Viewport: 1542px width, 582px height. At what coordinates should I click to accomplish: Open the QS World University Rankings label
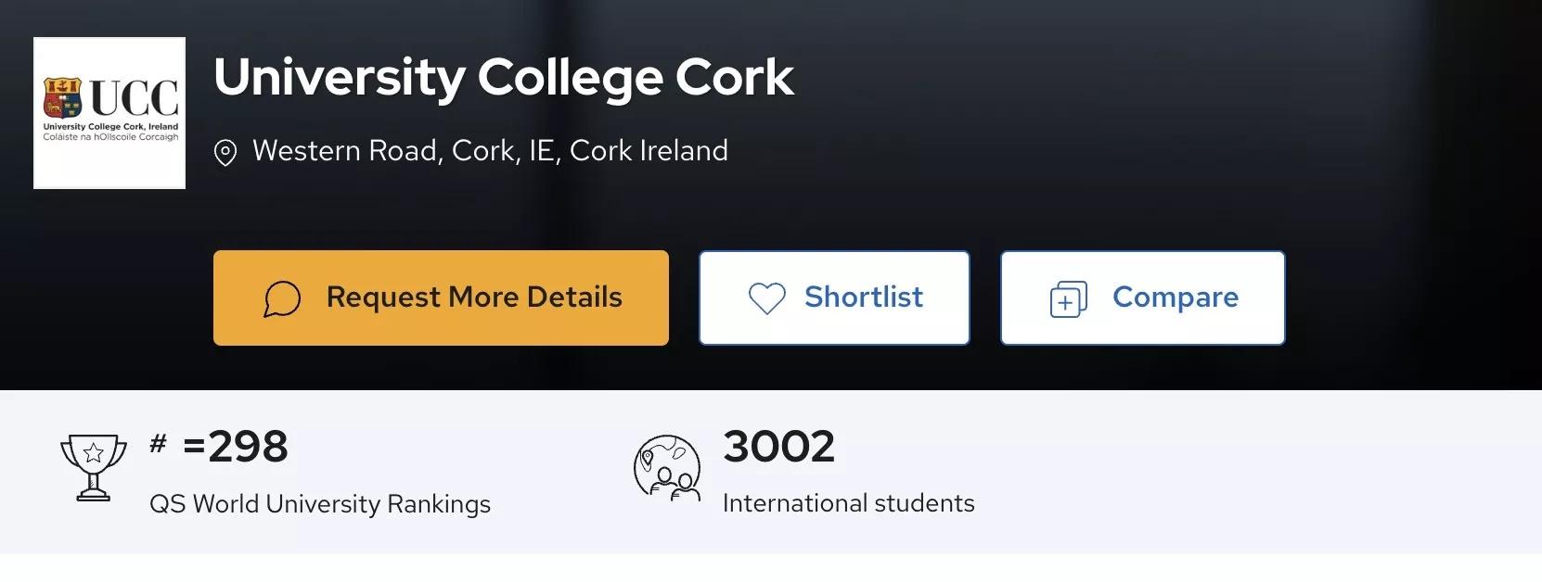pyautogui.click(x=320, y=504)
